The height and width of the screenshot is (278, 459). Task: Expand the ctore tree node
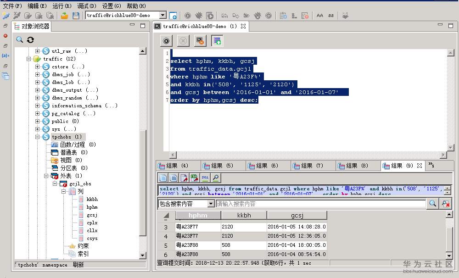38,67
